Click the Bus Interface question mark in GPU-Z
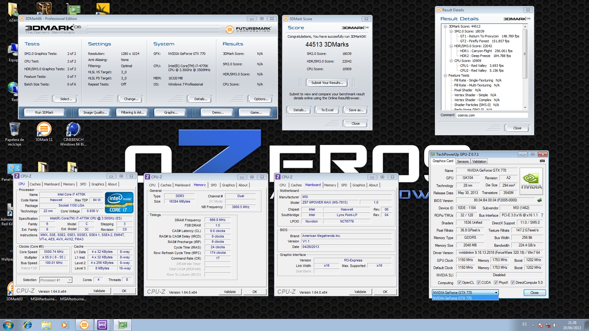Screen dimensions: 589x331 coord(542,215)
